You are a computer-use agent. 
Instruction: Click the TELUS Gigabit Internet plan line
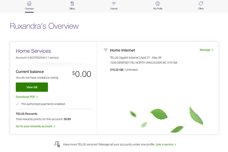pyautogui.click(x=136, y=58)
